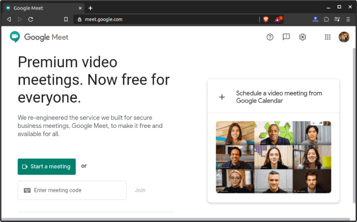Screen dimensions: 357x222
Task: Open Brave Shields lion icon
Action: point(266,20)
